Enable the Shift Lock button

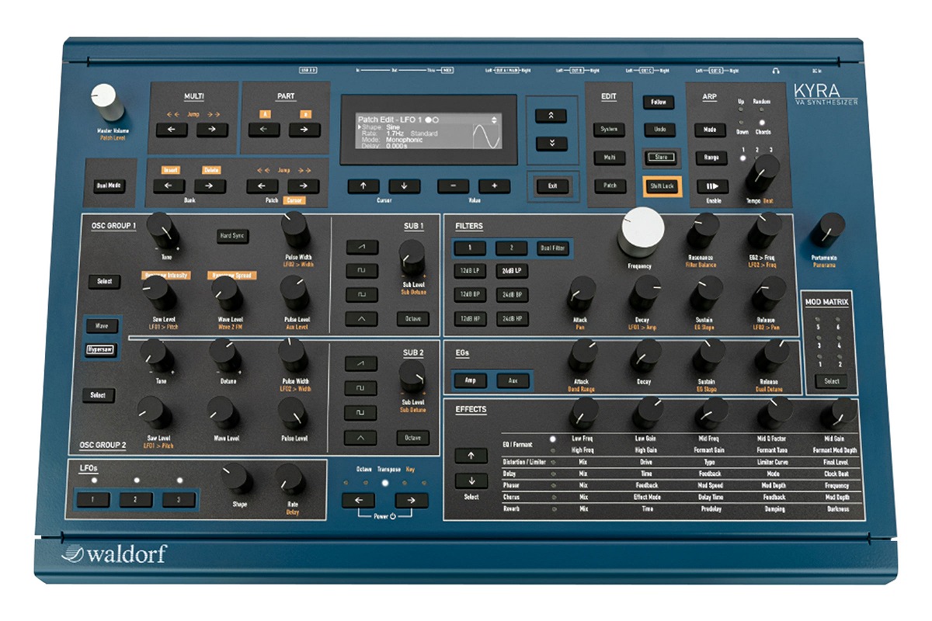point(661,186)
